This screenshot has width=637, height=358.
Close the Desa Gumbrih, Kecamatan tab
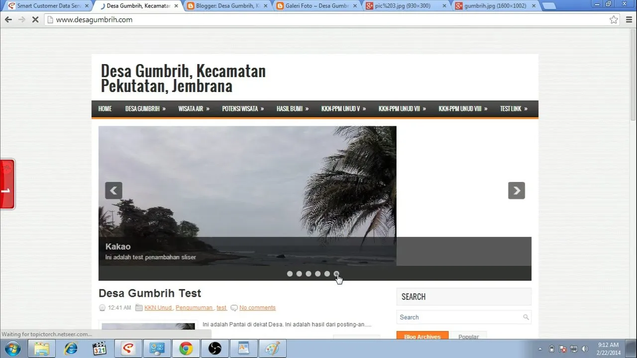pyautogui.click(x=176, y=6)
